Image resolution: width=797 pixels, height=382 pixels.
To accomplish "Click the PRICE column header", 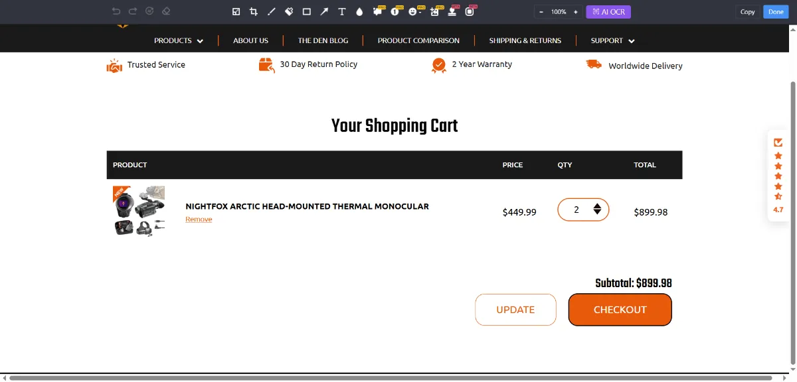I will [x=513, y=165].
